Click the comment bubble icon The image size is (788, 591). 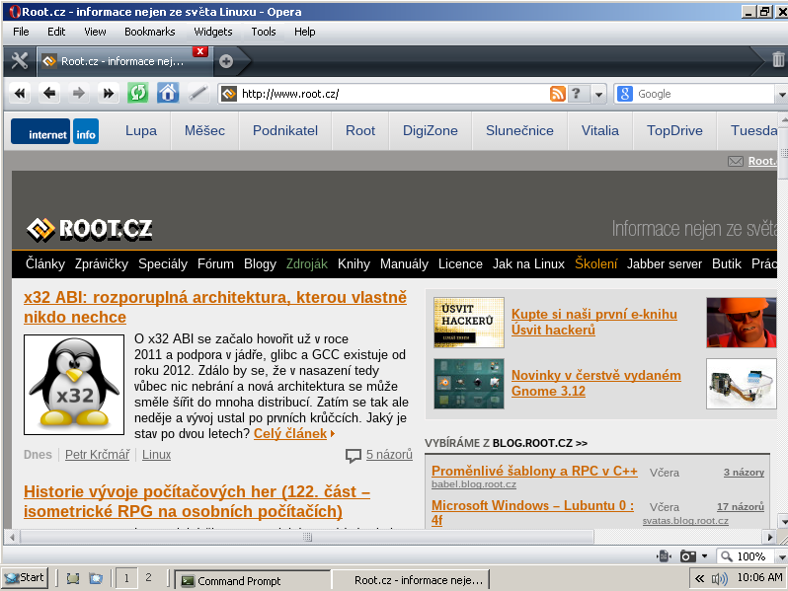pyautogui.click(x=354, y=456)
